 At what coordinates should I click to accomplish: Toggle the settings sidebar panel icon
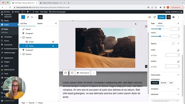pyautogui.click(x=169, y=17)
